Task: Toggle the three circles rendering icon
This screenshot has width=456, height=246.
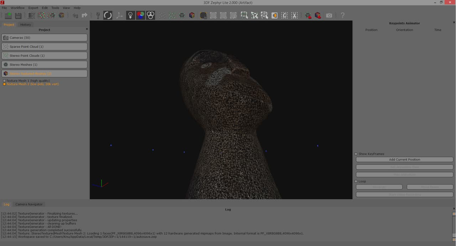Action: 151,15
